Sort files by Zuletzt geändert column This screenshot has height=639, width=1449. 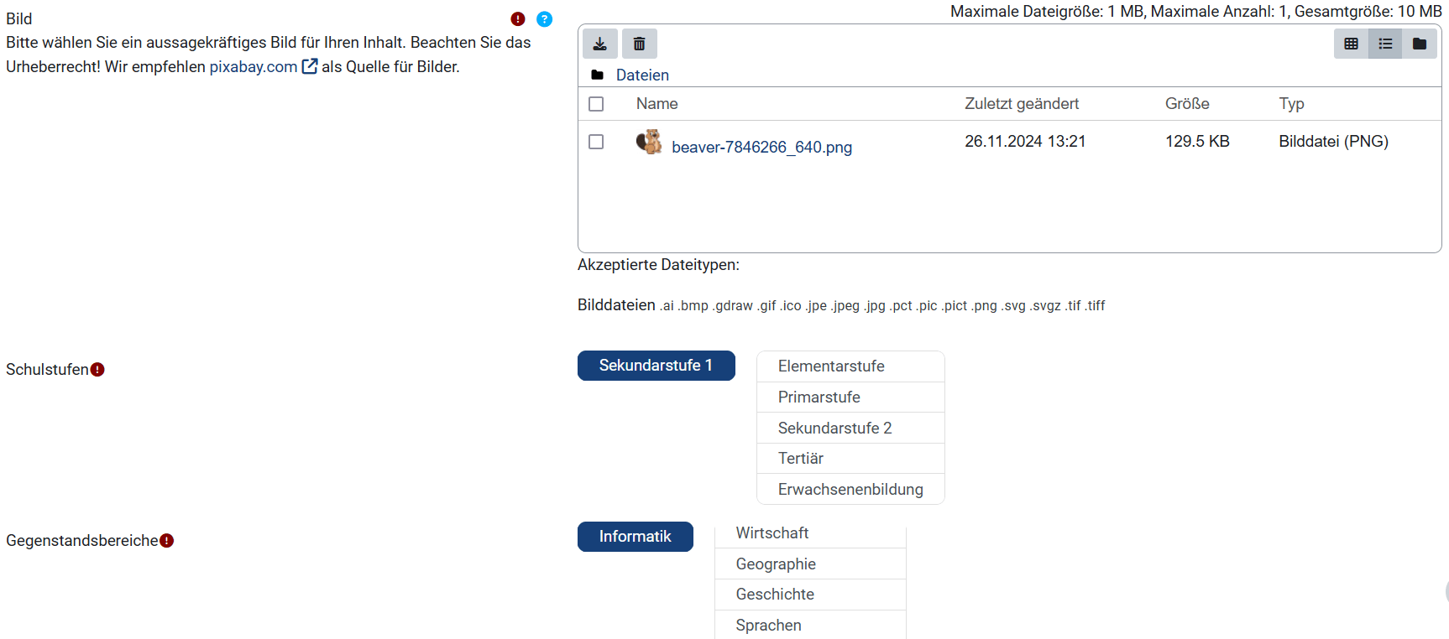pos(1021,104)
